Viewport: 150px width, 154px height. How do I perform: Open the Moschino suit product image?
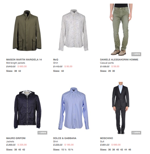[x=121, y=108]
